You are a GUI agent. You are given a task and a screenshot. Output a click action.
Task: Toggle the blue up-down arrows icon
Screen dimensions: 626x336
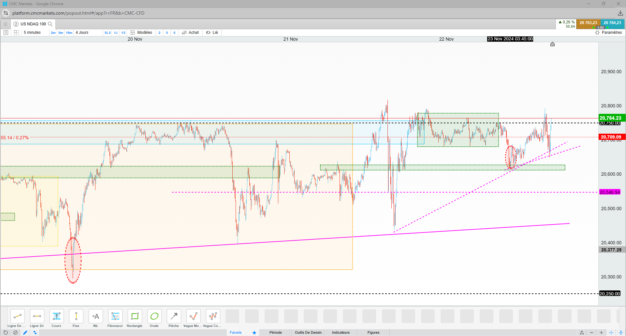35,332
